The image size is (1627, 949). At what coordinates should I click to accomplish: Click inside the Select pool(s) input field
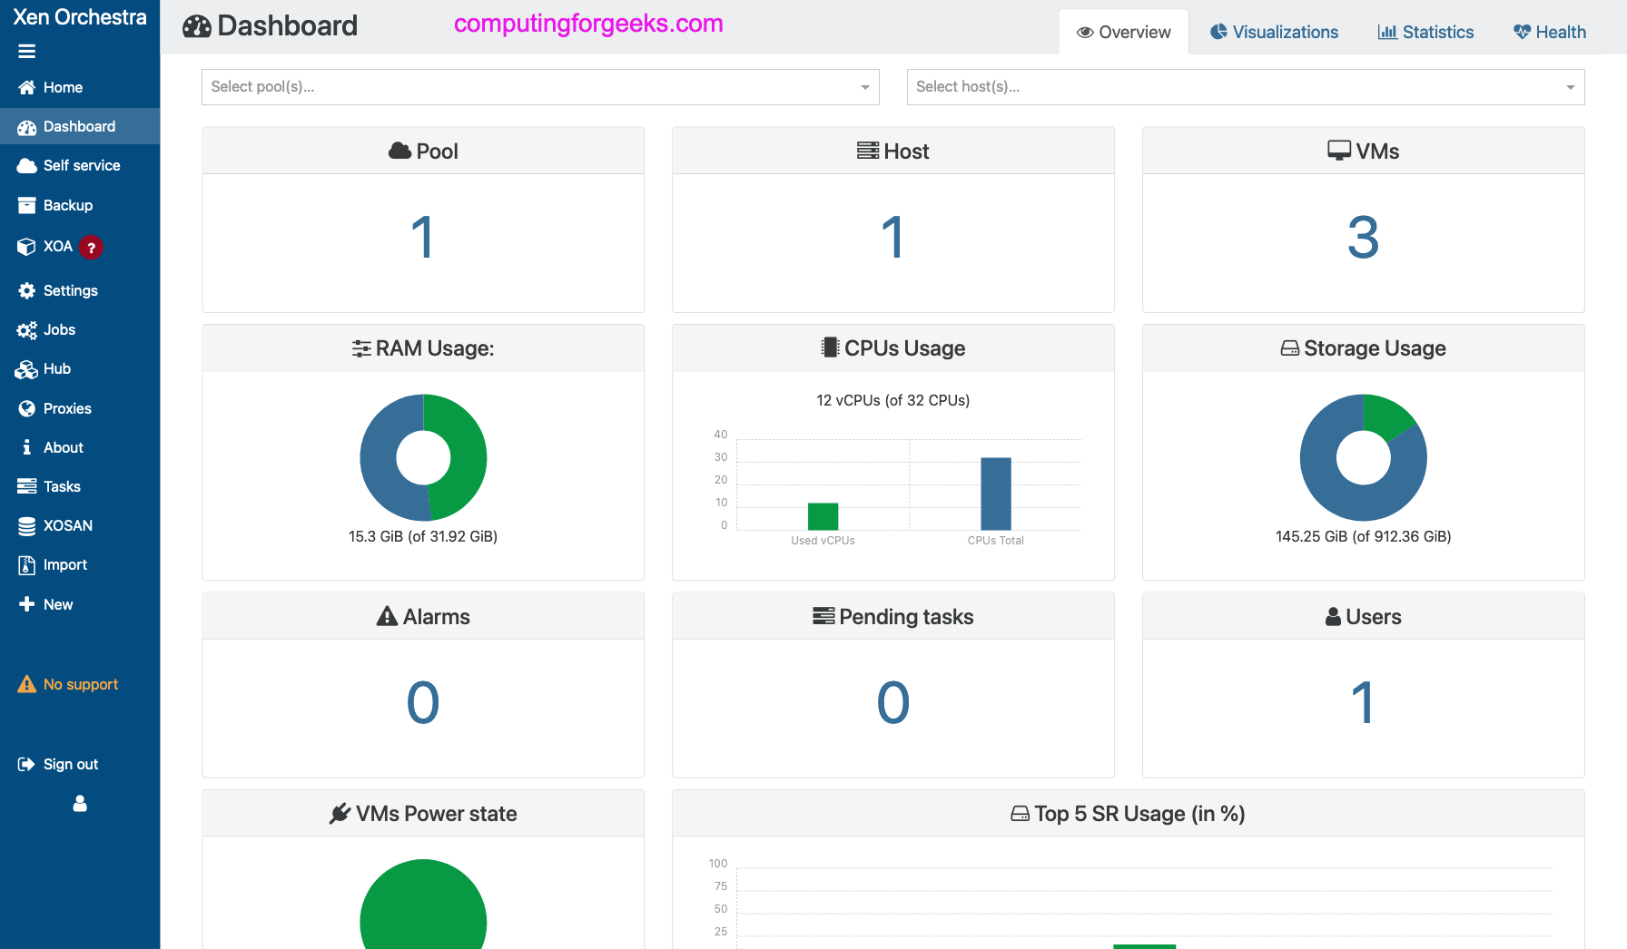click(540, 87)
